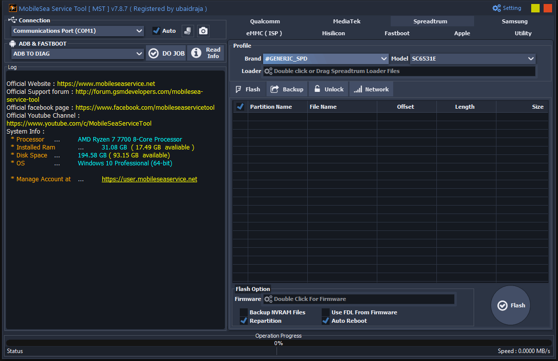This screenshot has height=361, width=558.
Task: Click the Firmware file input field
Action: [358, 299]
